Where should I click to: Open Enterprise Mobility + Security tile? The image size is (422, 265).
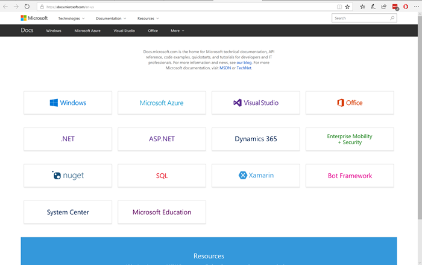tap(350, 139)
